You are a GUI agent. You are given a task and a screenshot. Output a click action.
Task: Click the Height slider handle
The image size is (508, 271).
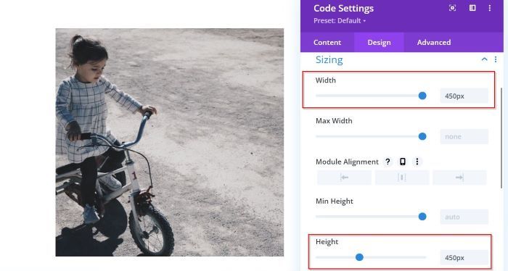[359, 257]
